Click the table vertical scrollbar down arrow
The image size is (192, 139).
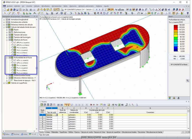[x=188, y=128]
